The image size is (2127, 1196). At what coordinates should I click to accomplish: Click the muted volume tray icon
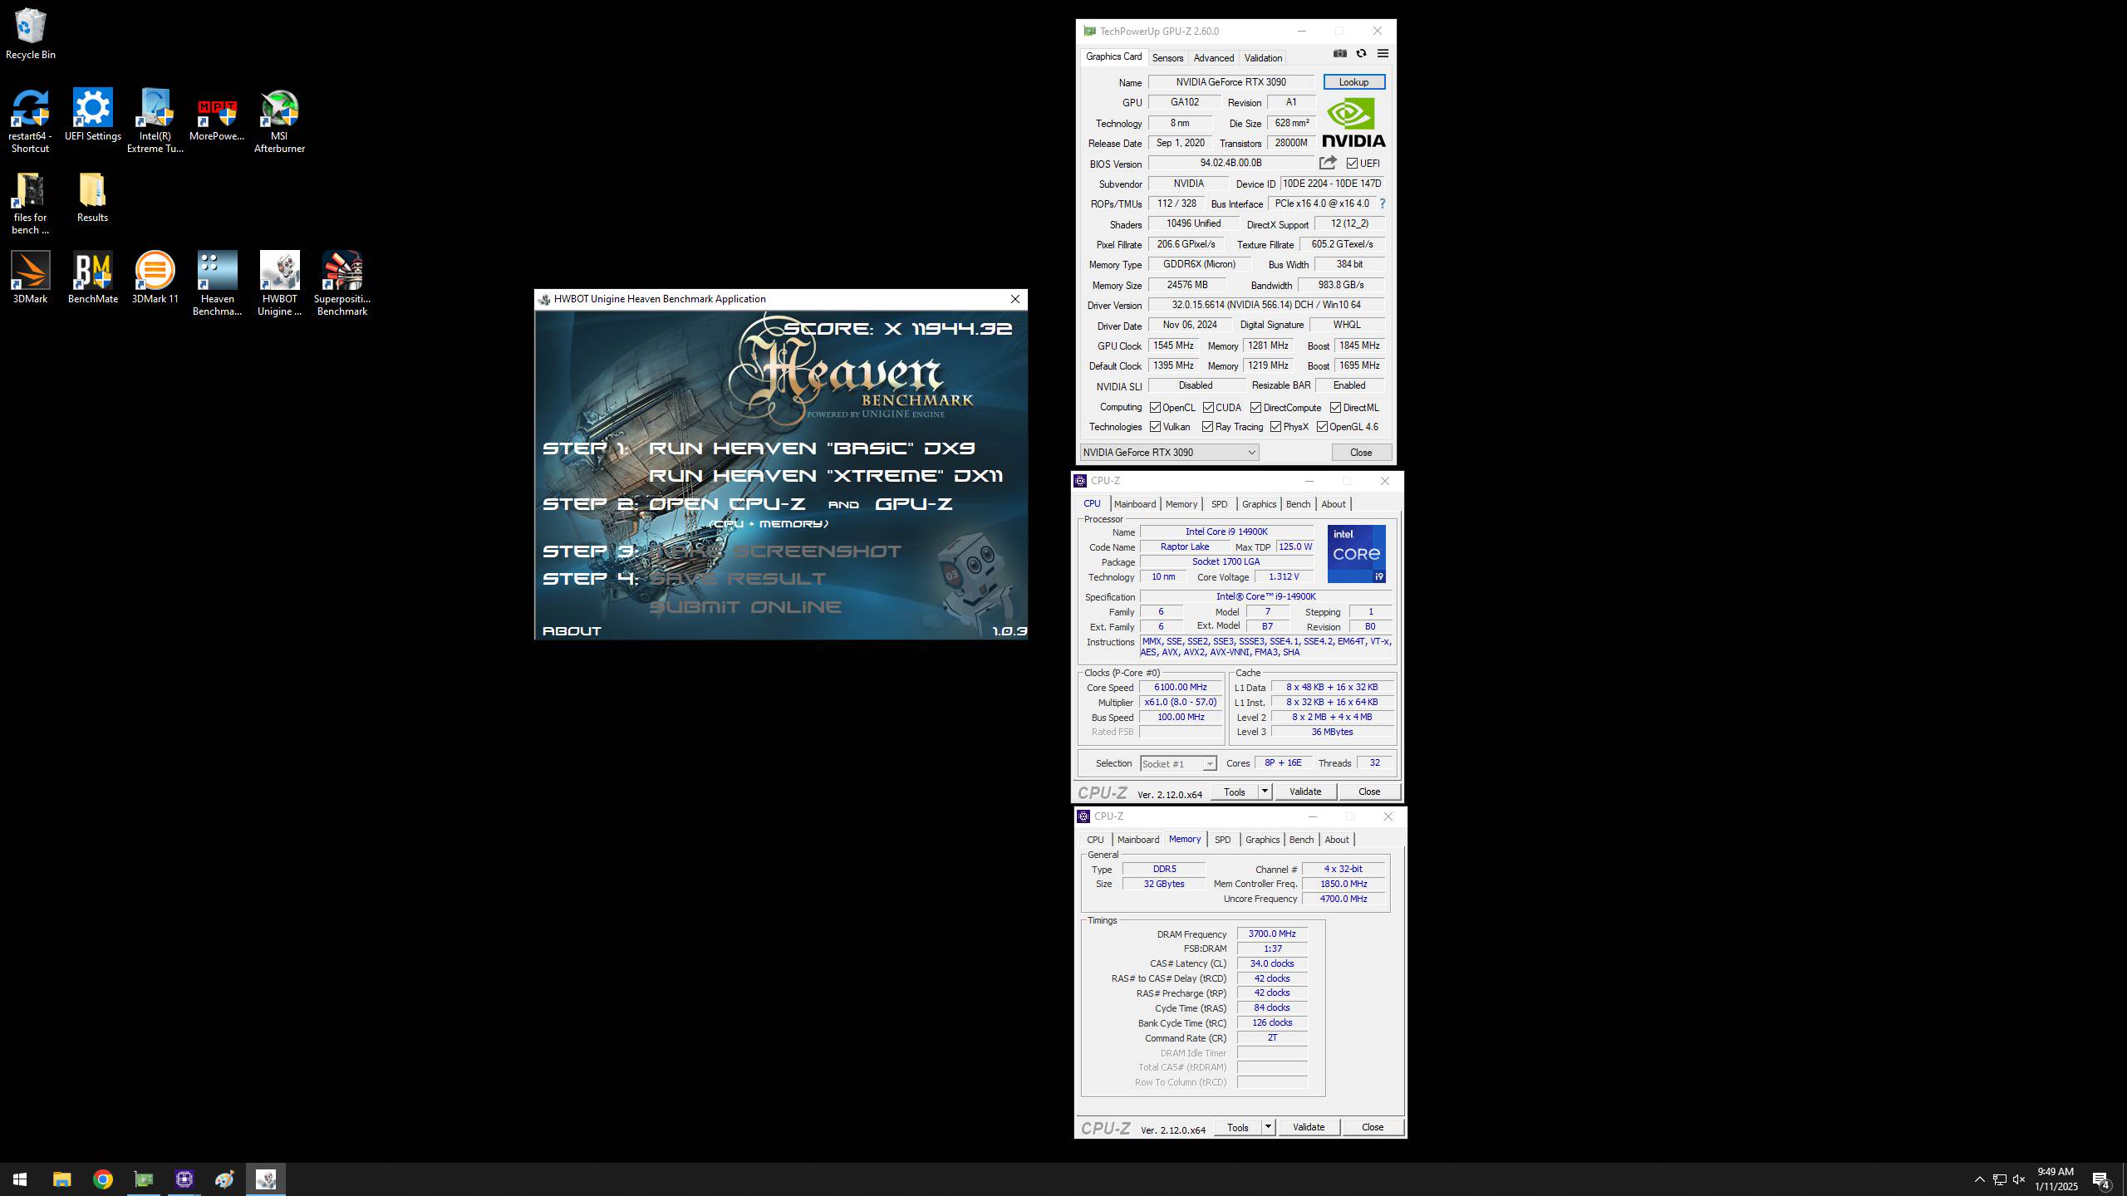pyautogui.click(x=2019, y=1179)
